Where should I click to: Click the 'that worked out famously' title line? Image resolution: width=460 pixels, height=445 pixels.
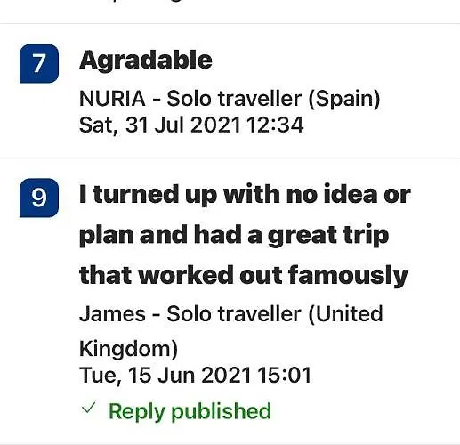pos(244,276)
